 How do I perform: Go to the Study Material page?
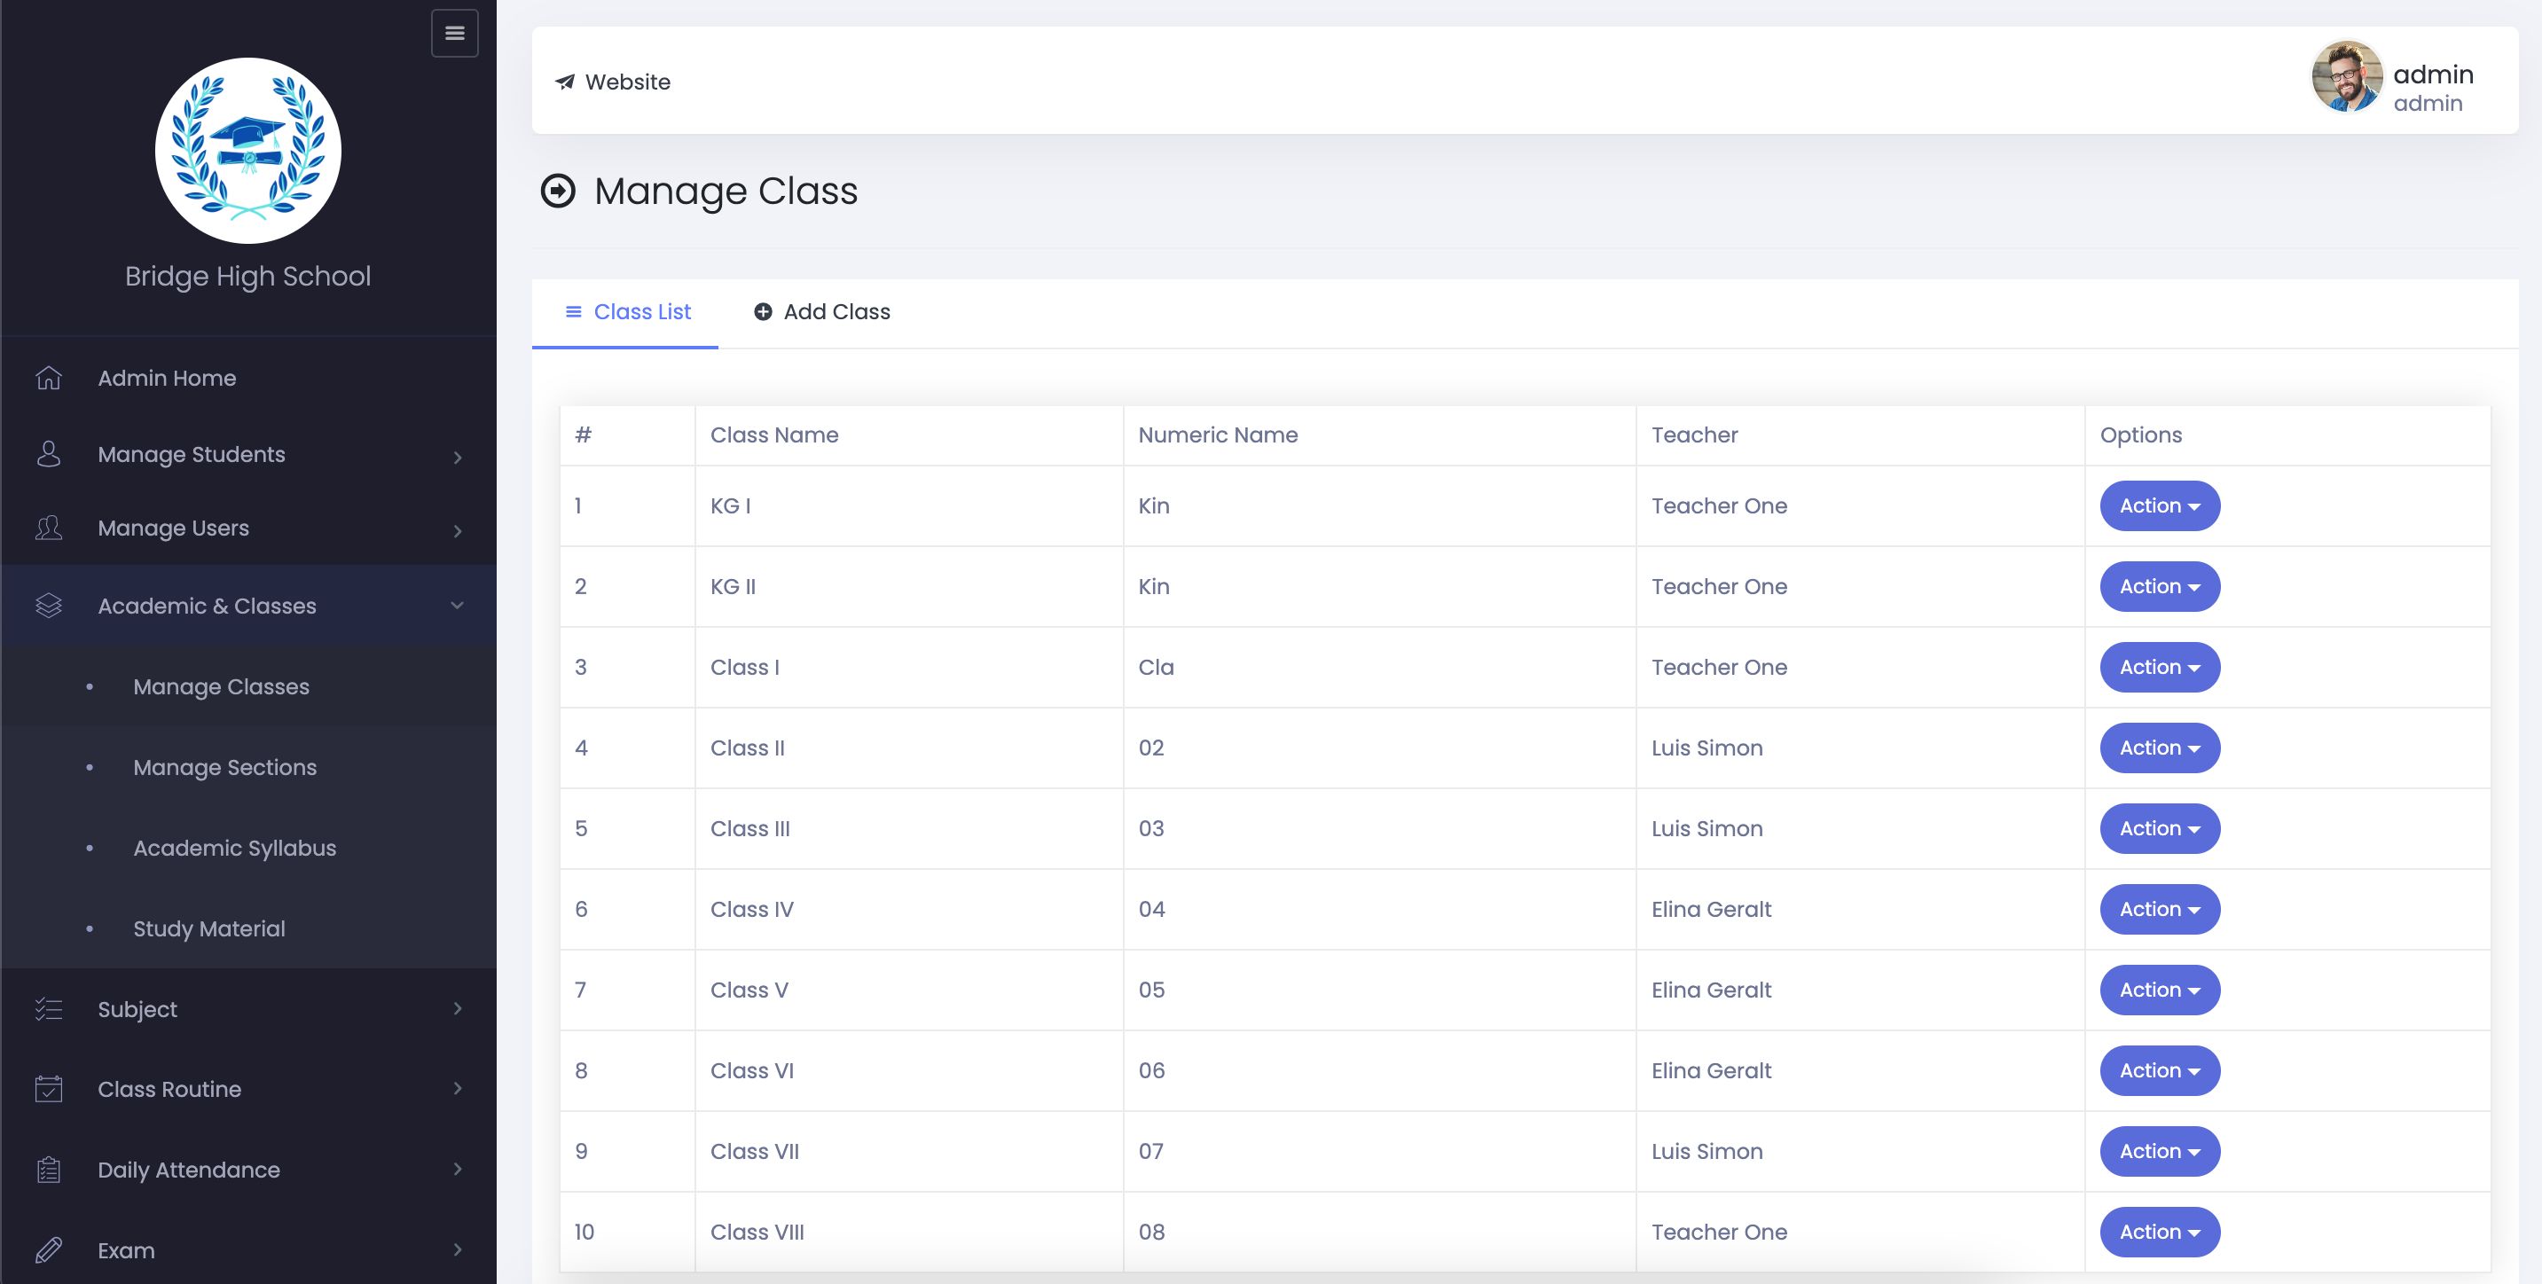coord(209,928)
